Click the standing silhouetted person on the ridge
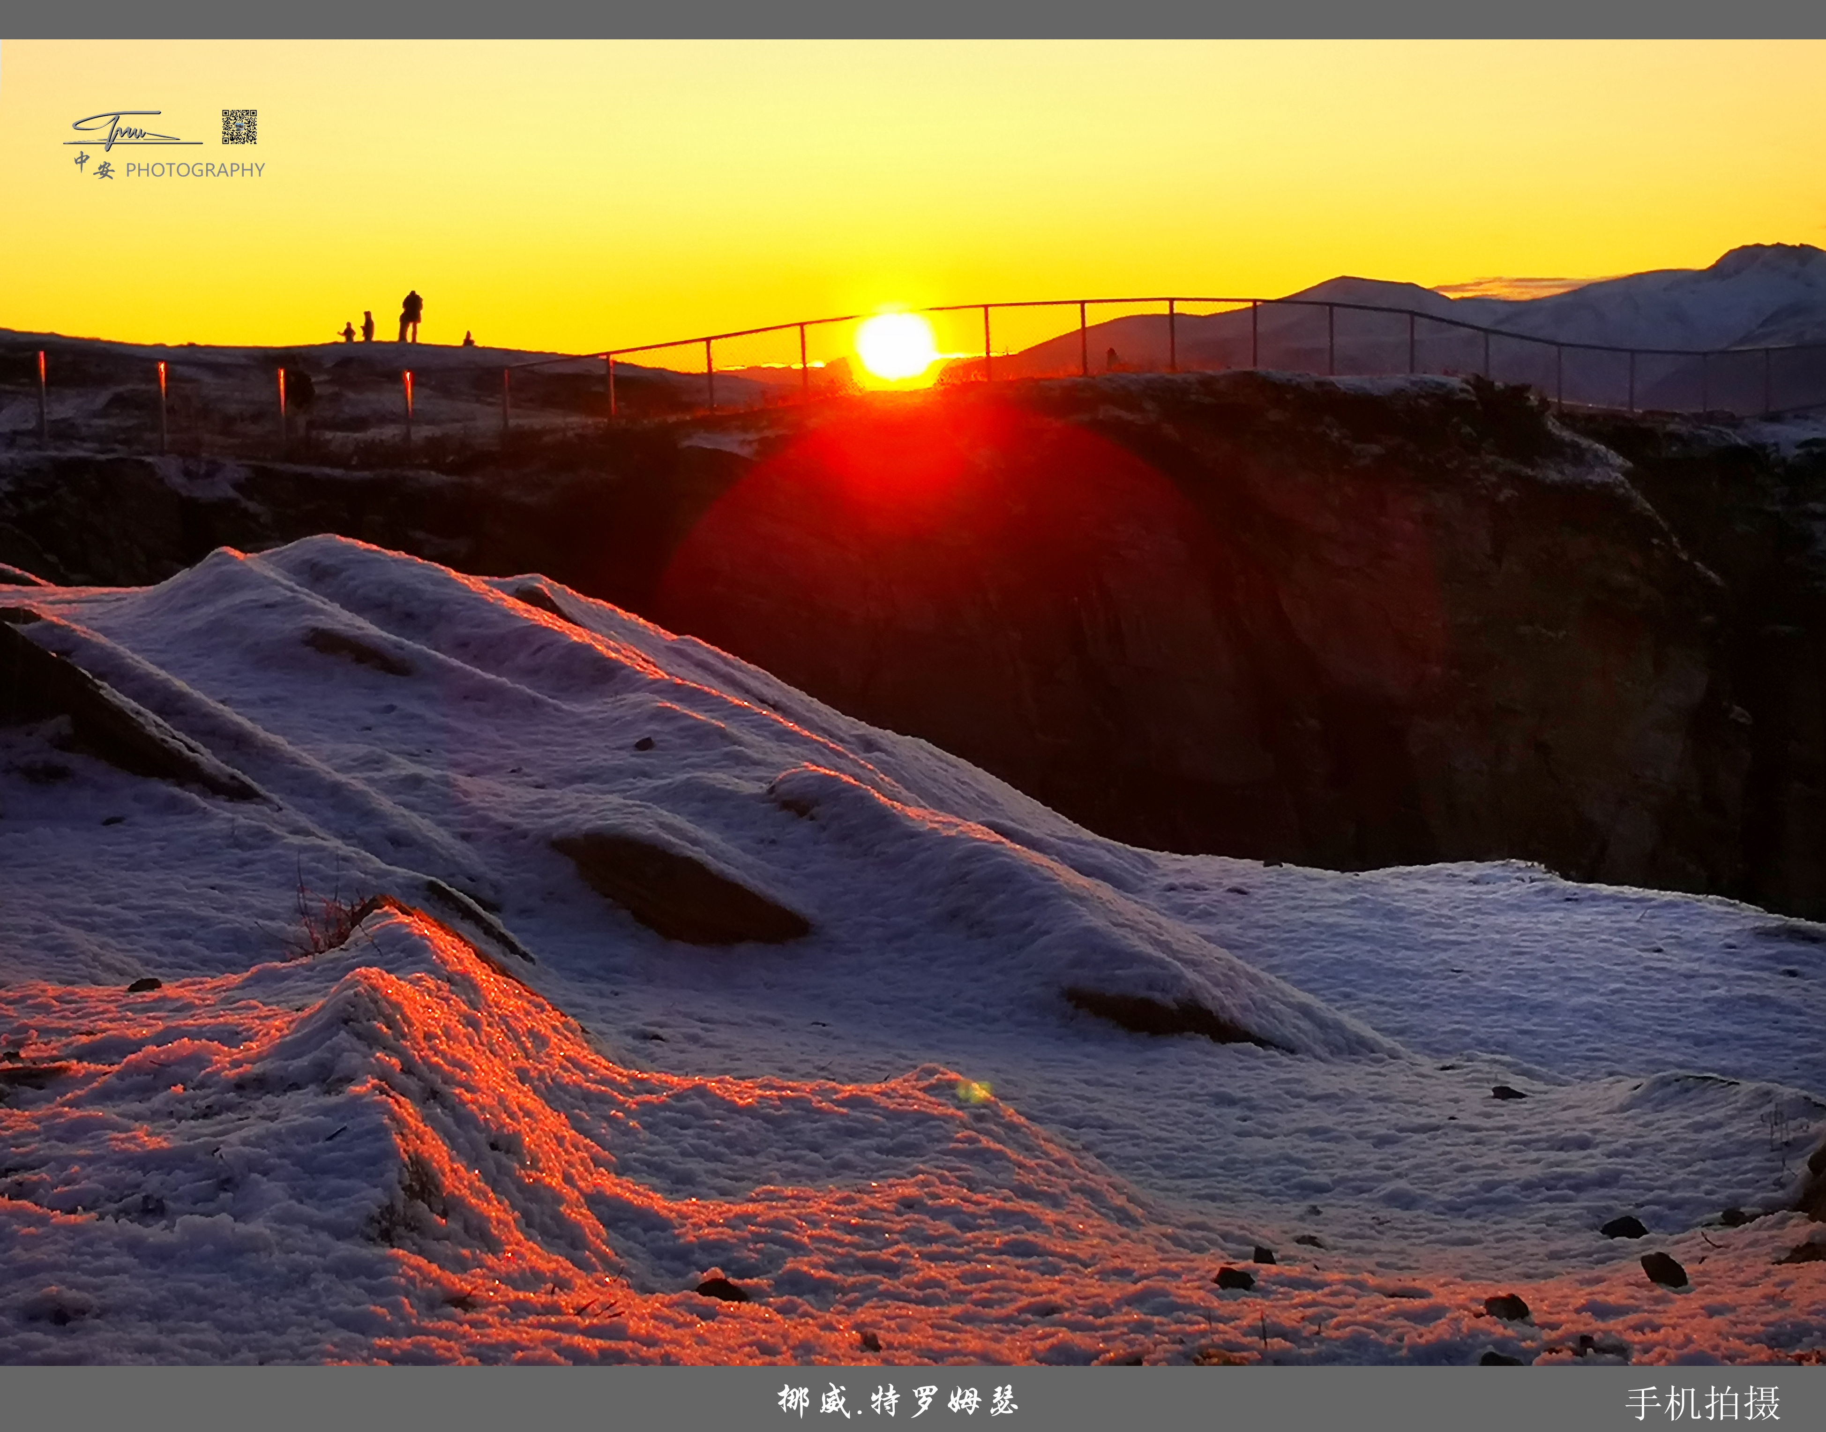 click(410, 316)
